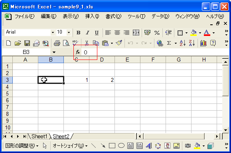Click the AutoSum sigma icon
The image size is (231, 153).
[x=169, y=43]
